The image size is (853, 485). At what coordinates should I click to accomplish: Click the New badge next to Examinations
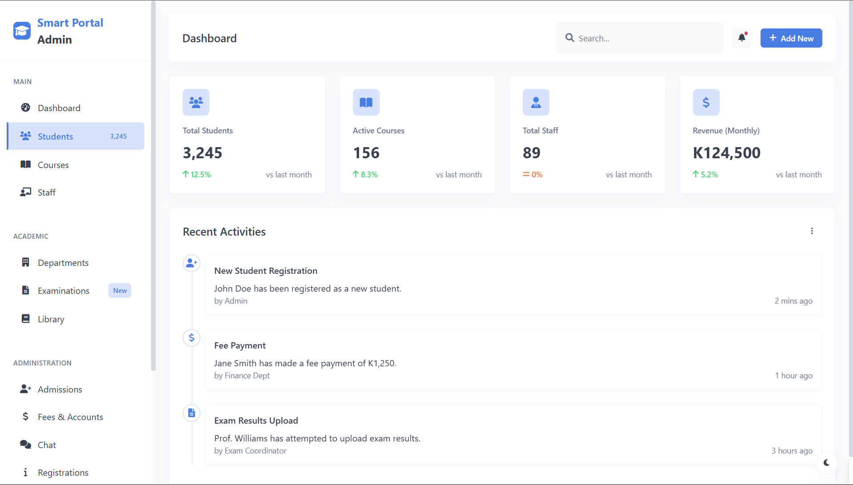[x=119, y=290]
